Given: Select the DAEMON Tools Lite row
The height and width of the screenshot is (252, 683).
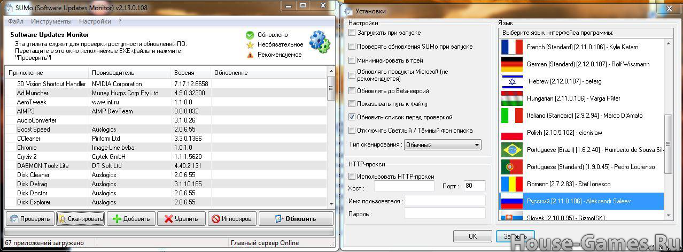Looking at the screenshot, I should point(166,166).
